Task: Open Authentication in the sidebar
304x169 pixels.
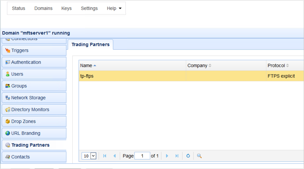Action: click(x=34, y=62)
